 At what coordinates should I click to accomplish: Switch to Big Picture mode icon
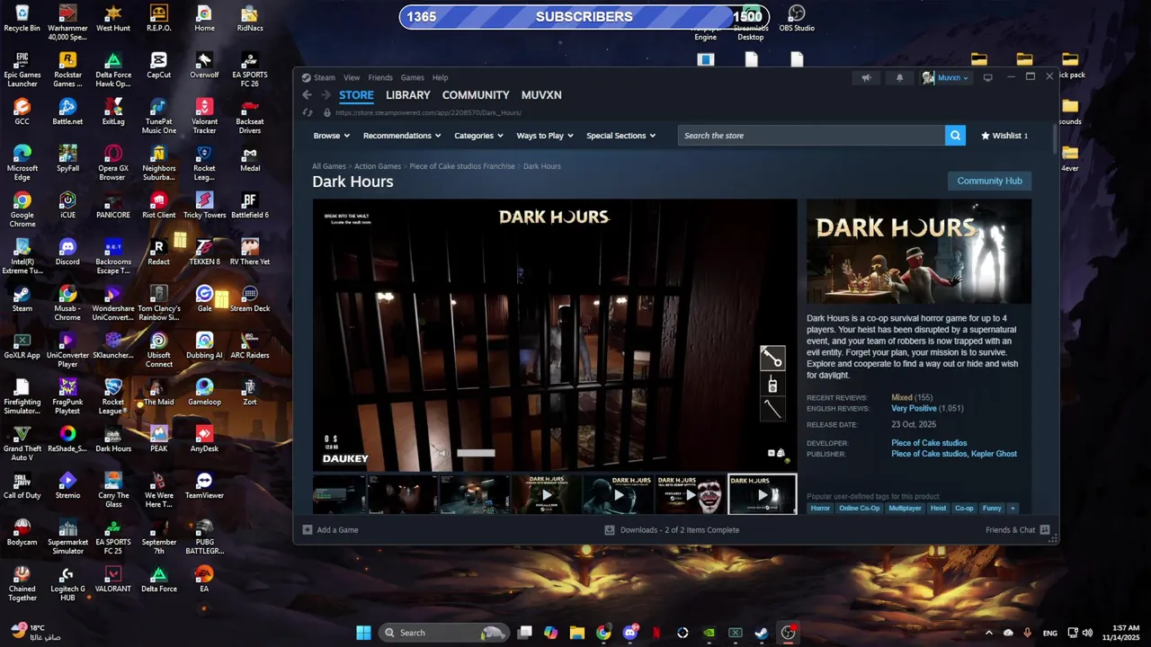click(x=987, y=77)
